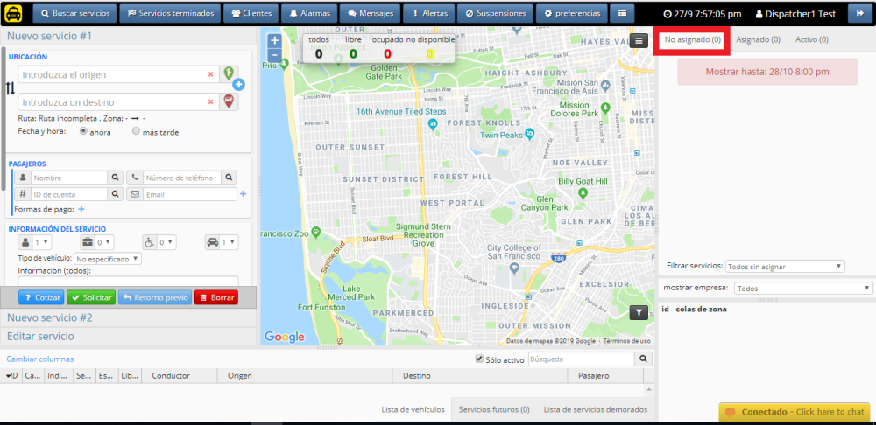Screen dimensions: 876x425
Task: Sort by the Conductor column header
Action: [x=171, y=376]
